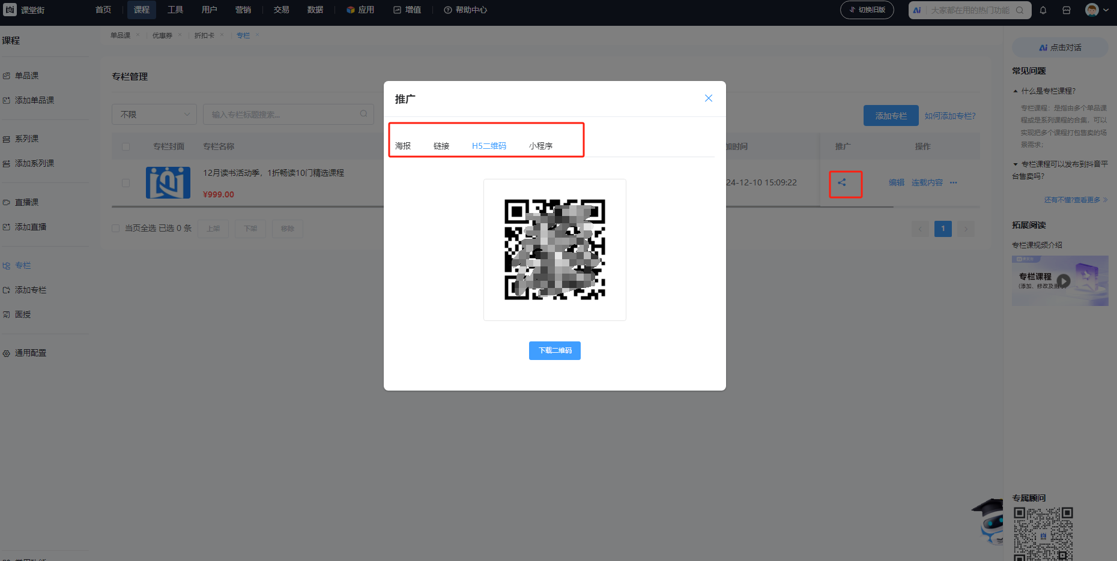This screenshot has width=1117, height=561.
Task: Click the H5 QR code image
Action: pos(555,250)
